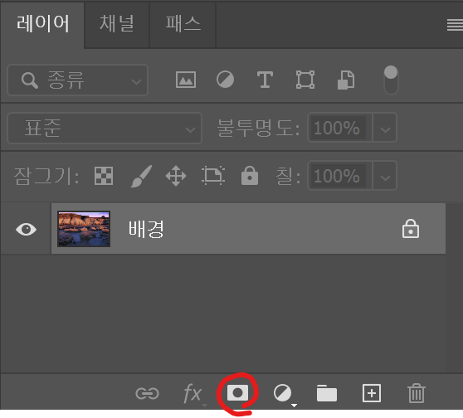Add a layer mask
This screenshot has height=418, width=463.
coord(237,393)
